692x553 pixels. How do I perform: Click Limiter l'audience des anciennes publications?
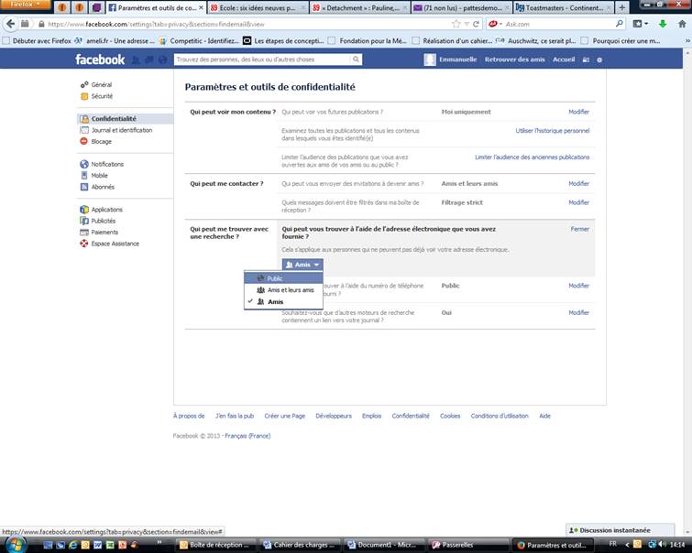(533, 157)
